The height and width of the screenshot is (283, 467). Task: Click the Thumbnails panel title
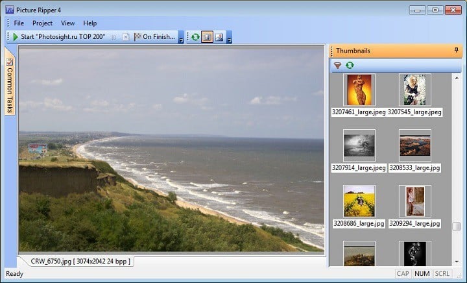(353, 51)
